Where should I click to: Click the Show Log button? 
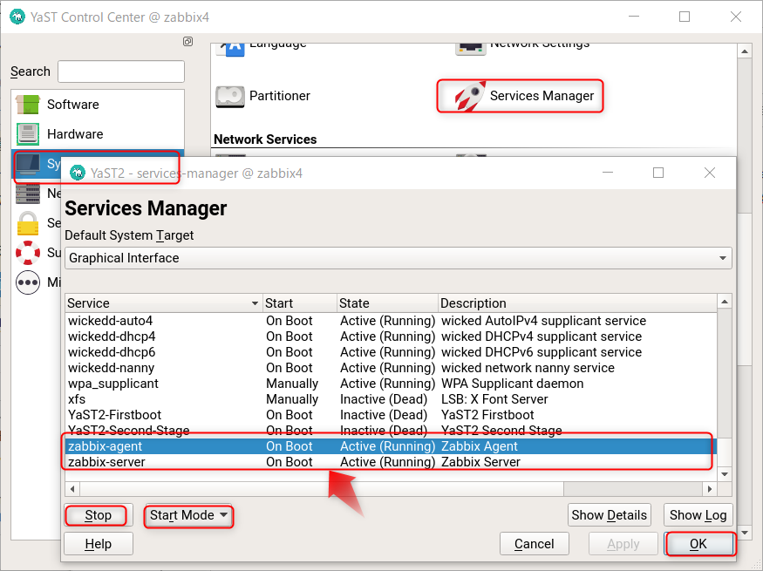[x=698, y=515]
